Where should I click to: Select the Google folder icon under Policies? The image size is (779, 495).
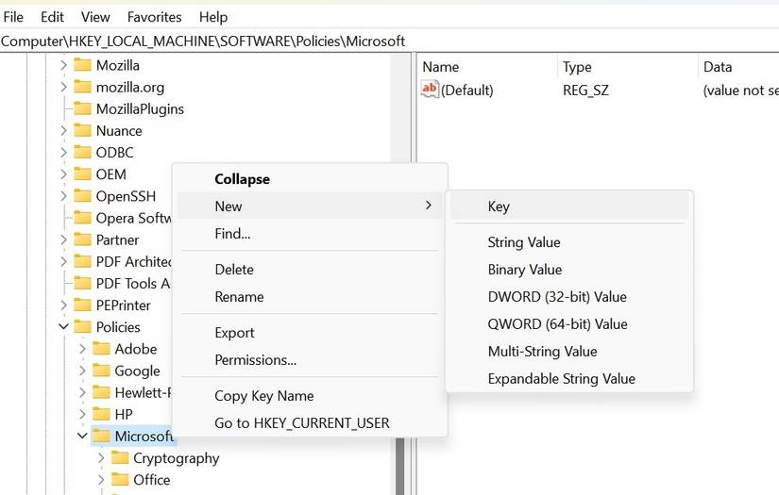tap(101, 371)
